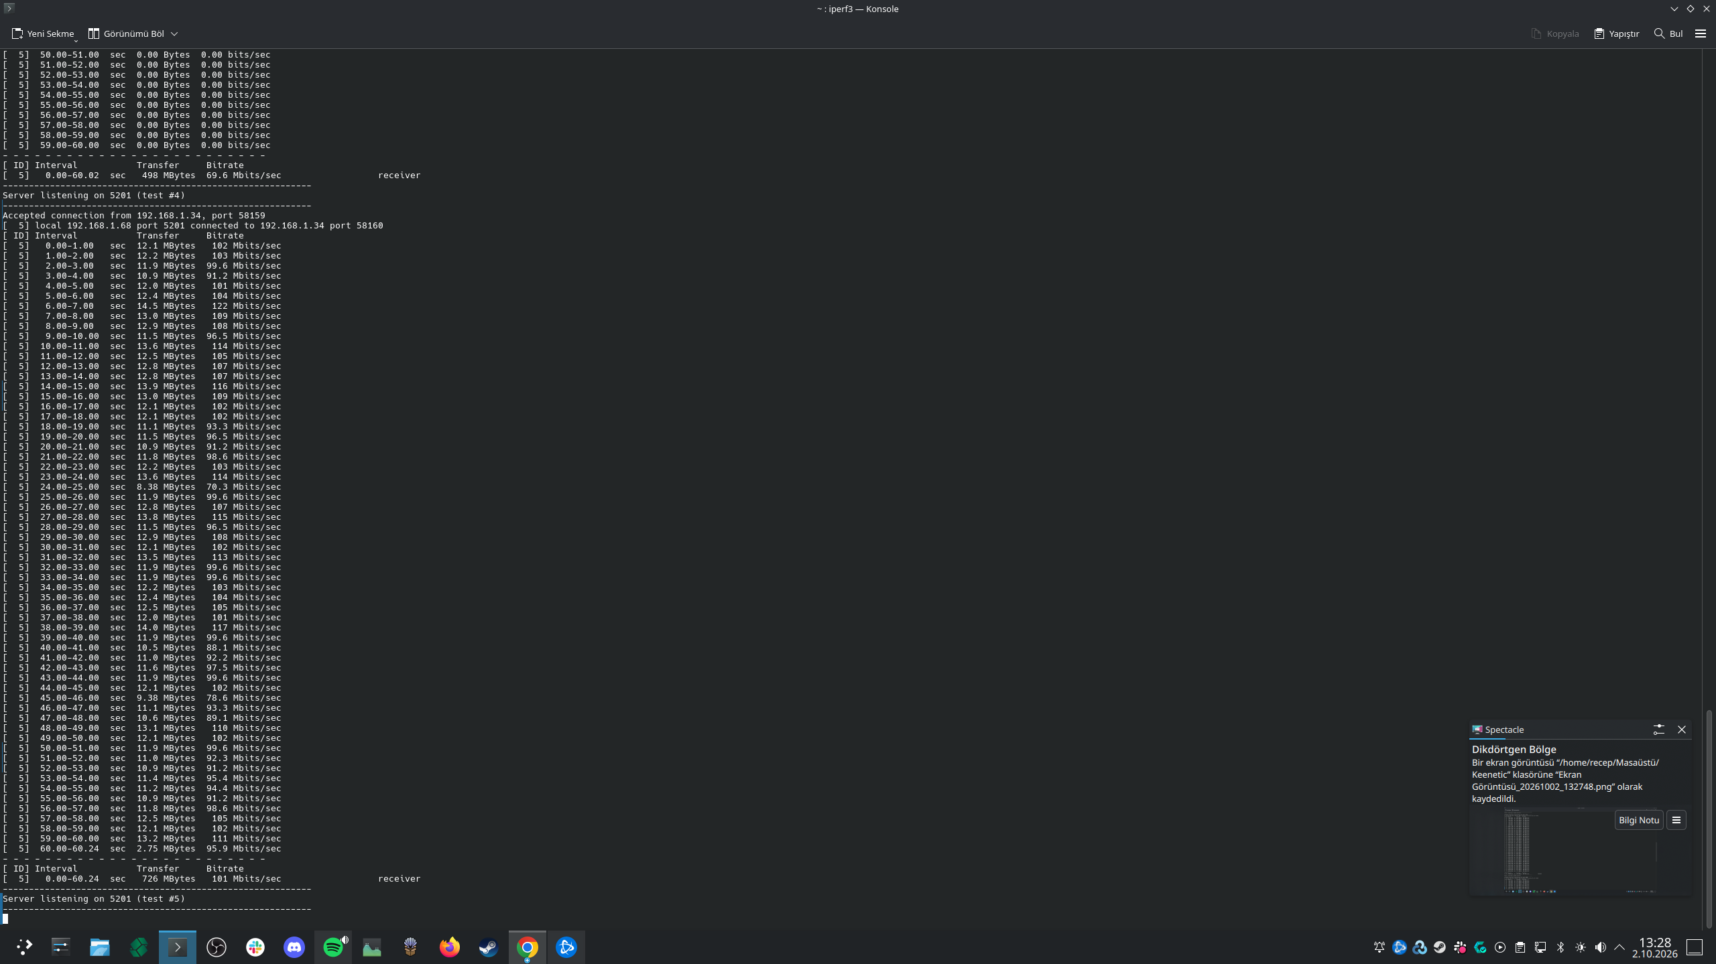Viewport: 1716px width, 964px height.
Task: Dismiss the Spectacle notification
Action: pyautogui.click(x=1682, y=730)
